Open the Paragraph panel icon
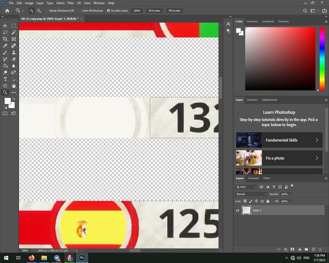The width and height of the screenshot is (329, 263). (228, 31)
